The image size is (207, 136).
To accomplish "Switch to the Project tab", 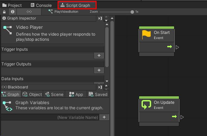I will [x=12, y=5].
